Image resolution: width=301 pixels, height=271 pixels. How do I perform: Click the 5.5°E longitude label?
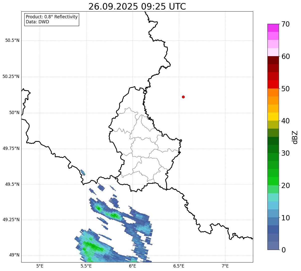click(86, 266)
